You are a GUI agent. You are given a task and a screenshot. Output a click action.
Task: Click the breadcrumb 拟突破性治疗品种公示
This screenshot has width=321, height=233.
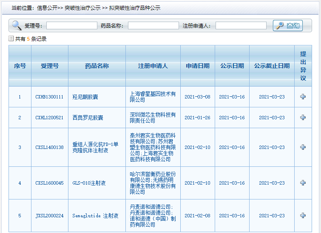135,8
